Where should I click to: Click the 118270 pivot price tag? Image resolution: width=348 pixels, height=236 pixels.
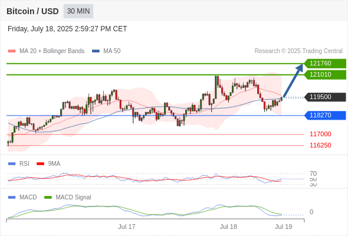click(325, 115)
